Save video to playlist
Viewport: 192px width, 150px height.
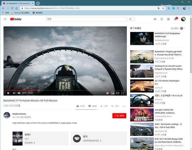(x=115, y=106)
